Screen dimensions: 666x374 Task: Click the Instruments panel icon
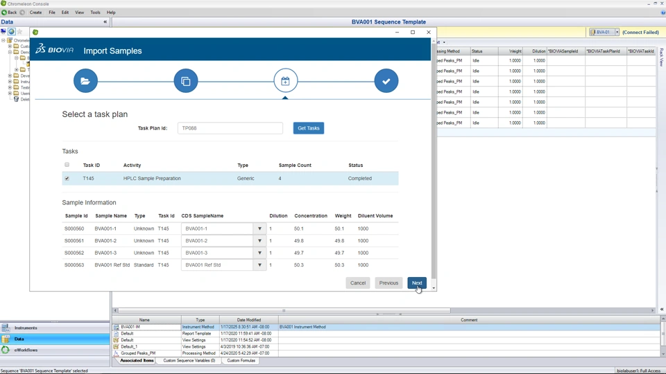coord(6,328)
